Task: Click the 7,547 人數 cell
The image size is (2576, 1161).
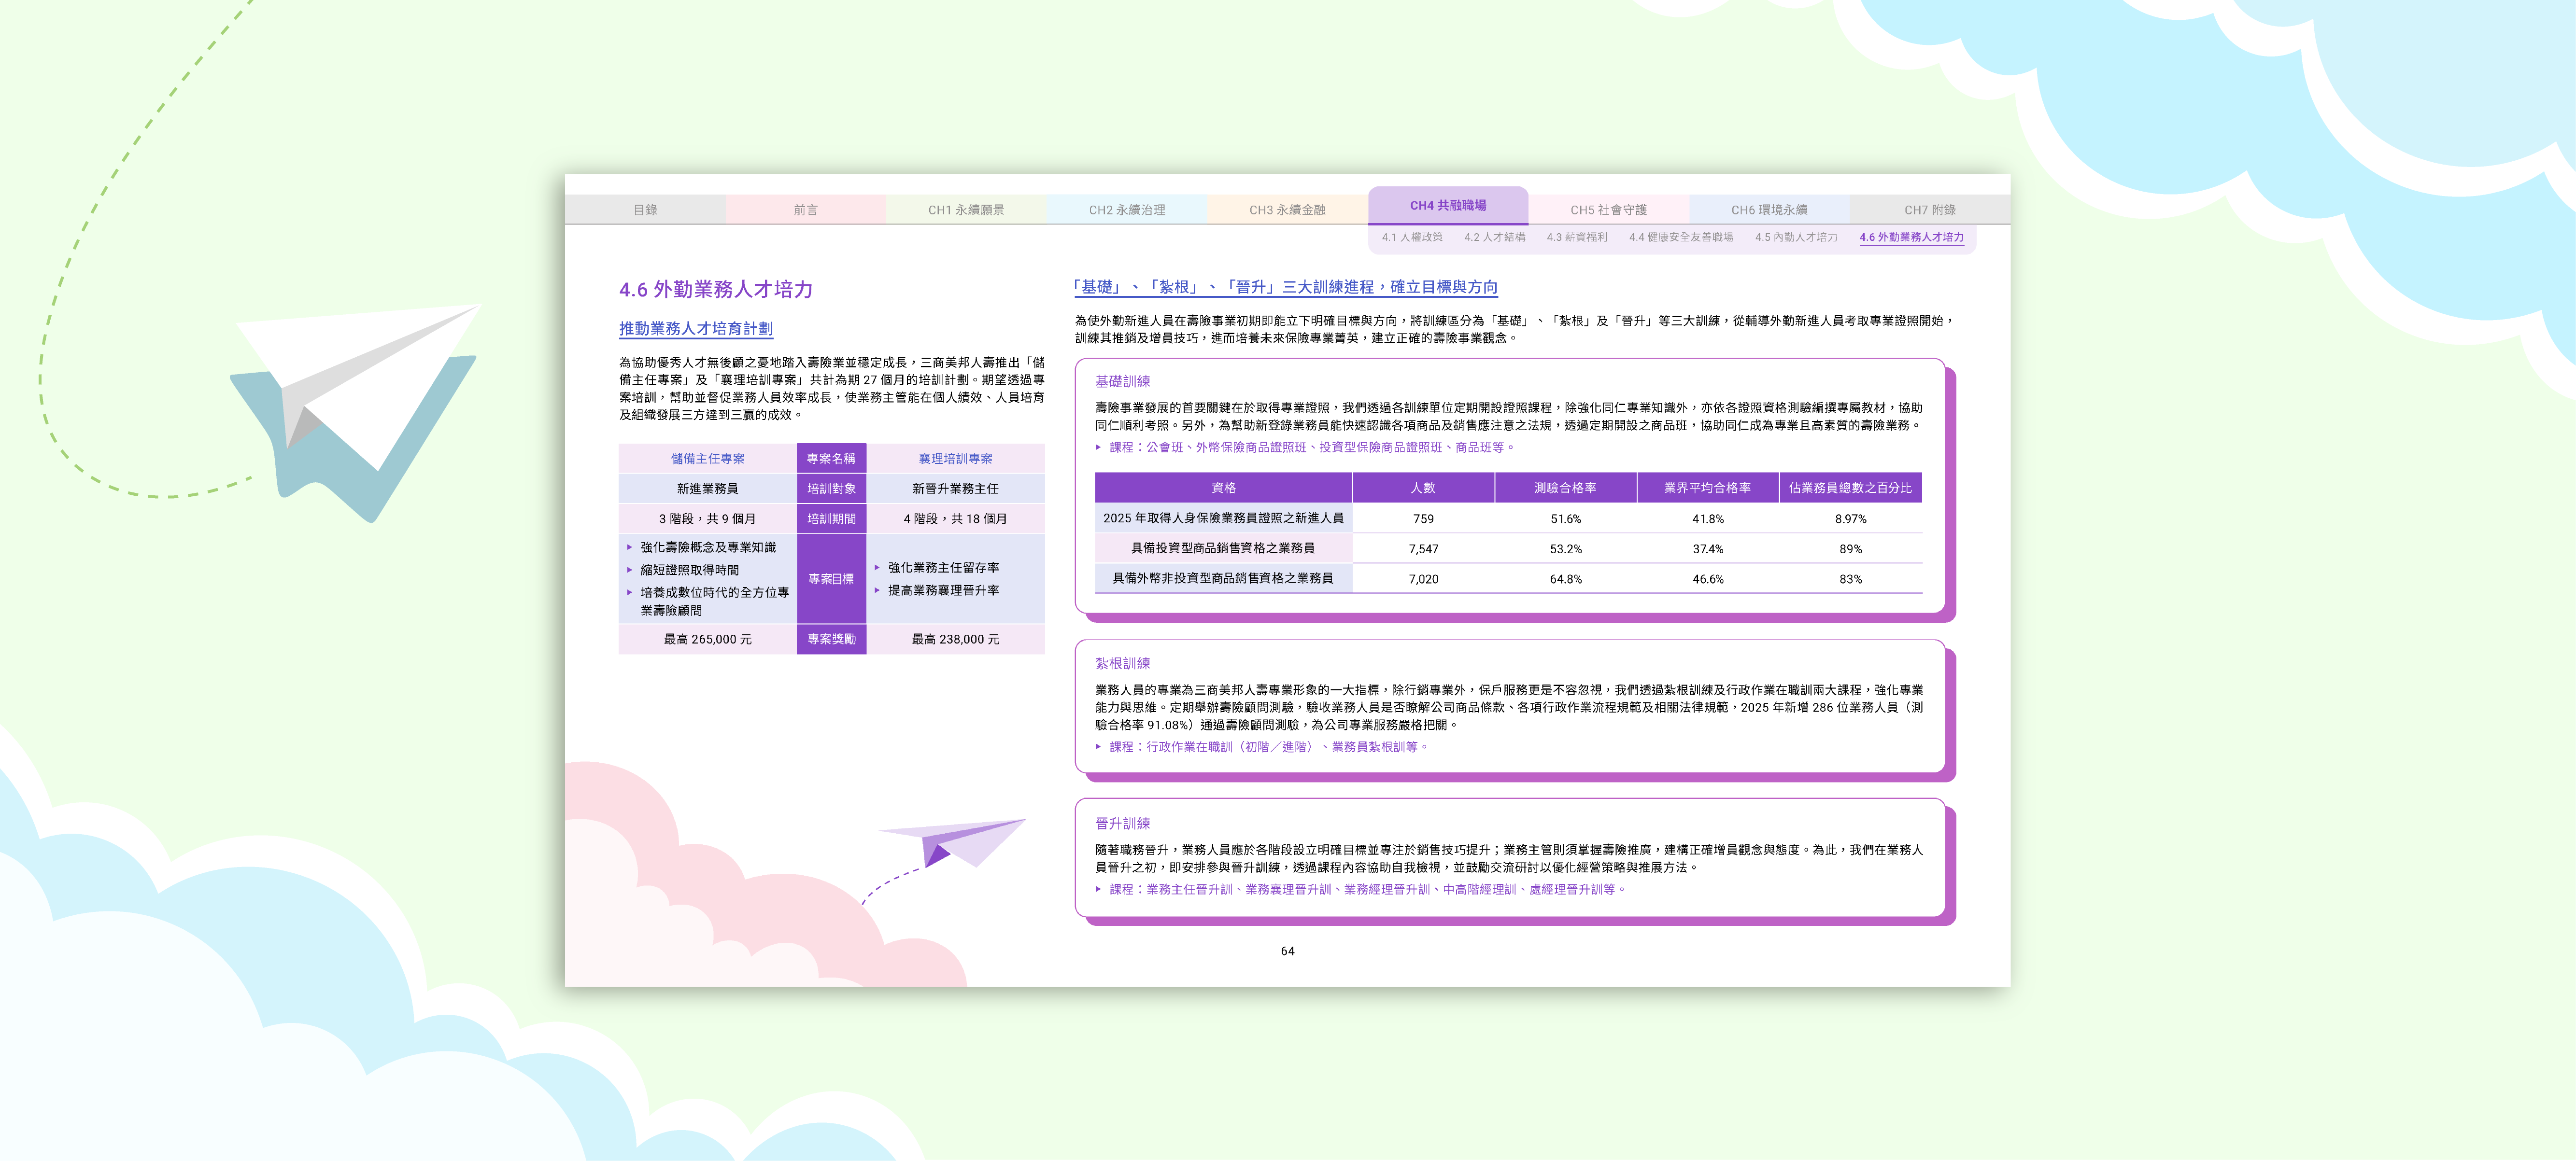Action: (x=1423, y=549)
